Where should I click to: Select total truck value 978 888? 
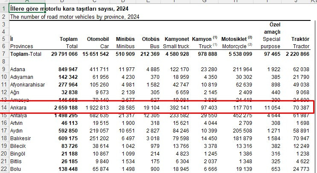207,54
